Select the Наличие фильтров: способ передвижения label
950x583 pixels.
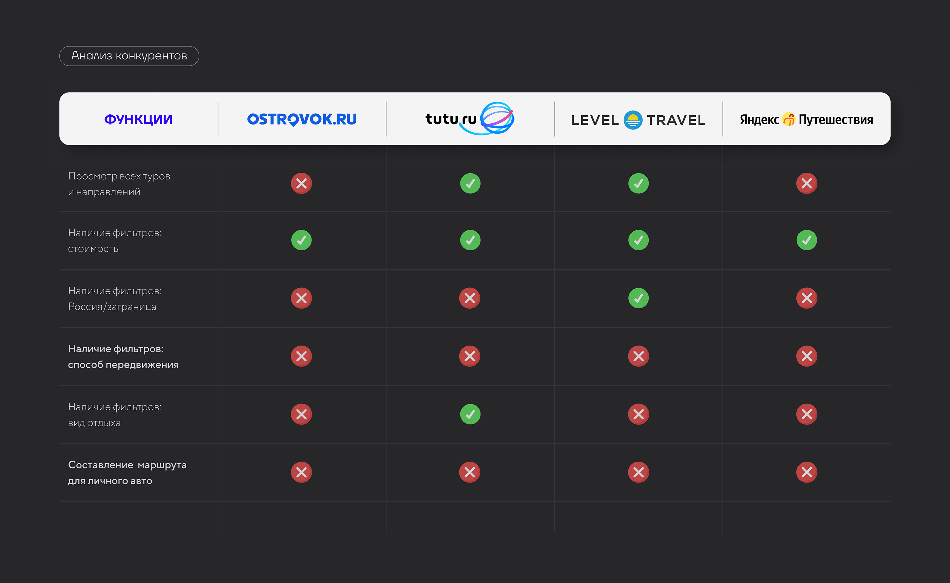(x=123, y=357)
